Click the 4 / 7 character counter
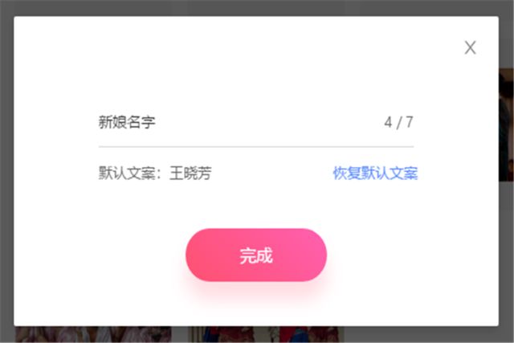The width and height of the screenshot is (514, 343). point(398,122)
